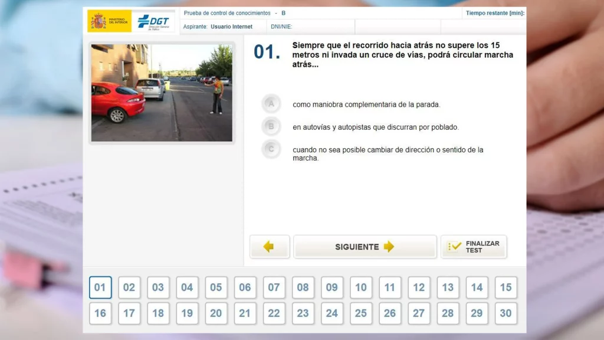
Task: Mark answer option C radio button
Action: pyautogui.click(x=271, y=149)
